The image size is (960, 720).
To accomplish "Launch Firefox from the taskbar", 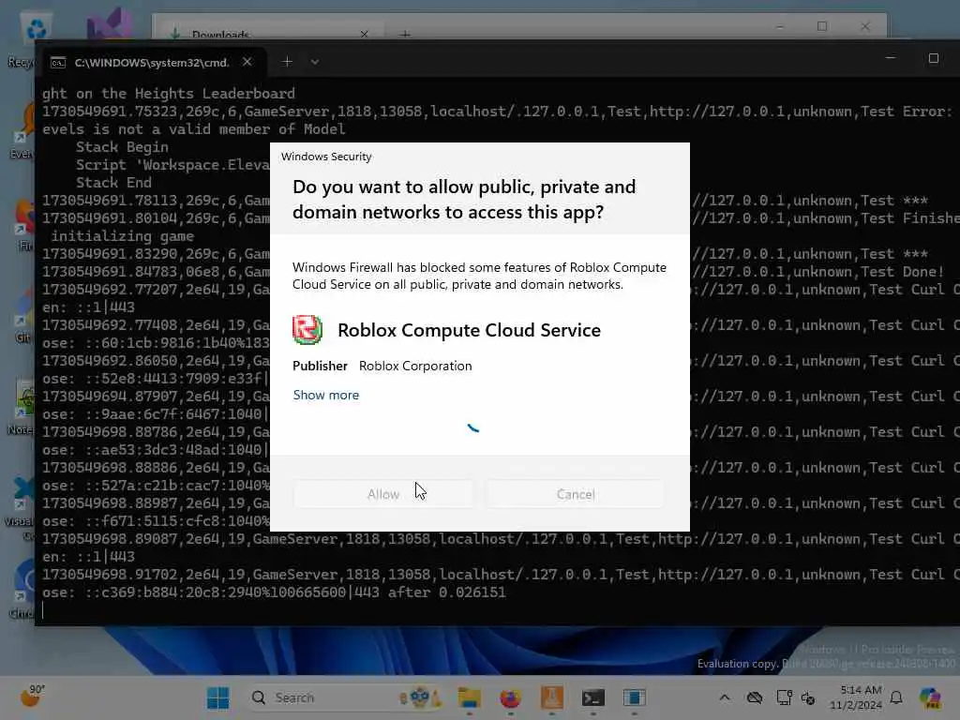I will coord(511,697).
